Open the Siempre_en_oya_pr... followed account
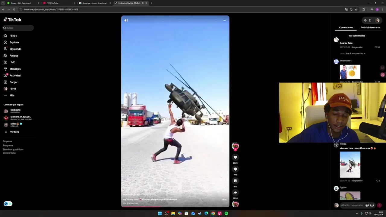The image size is (386, 217). (18, 118)
